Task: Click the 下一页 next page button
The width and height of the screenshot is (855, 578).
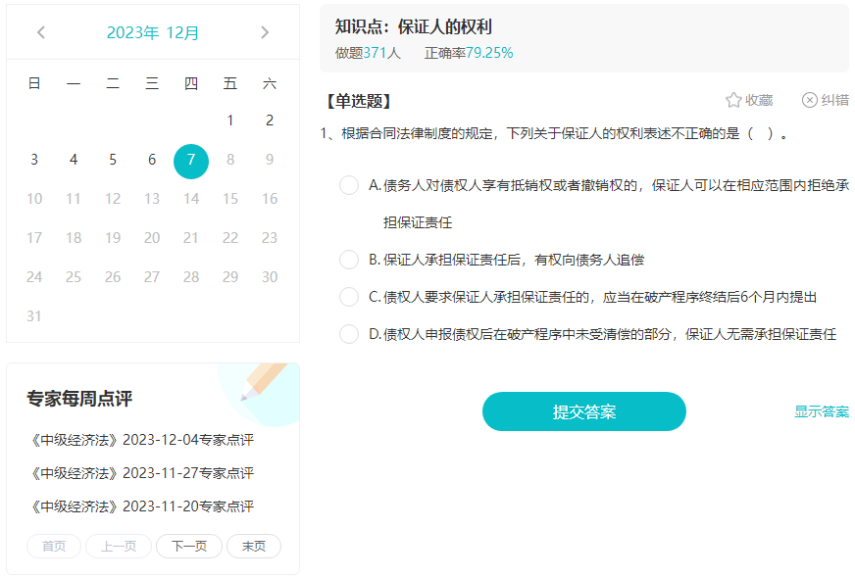Action: (188, 546)
